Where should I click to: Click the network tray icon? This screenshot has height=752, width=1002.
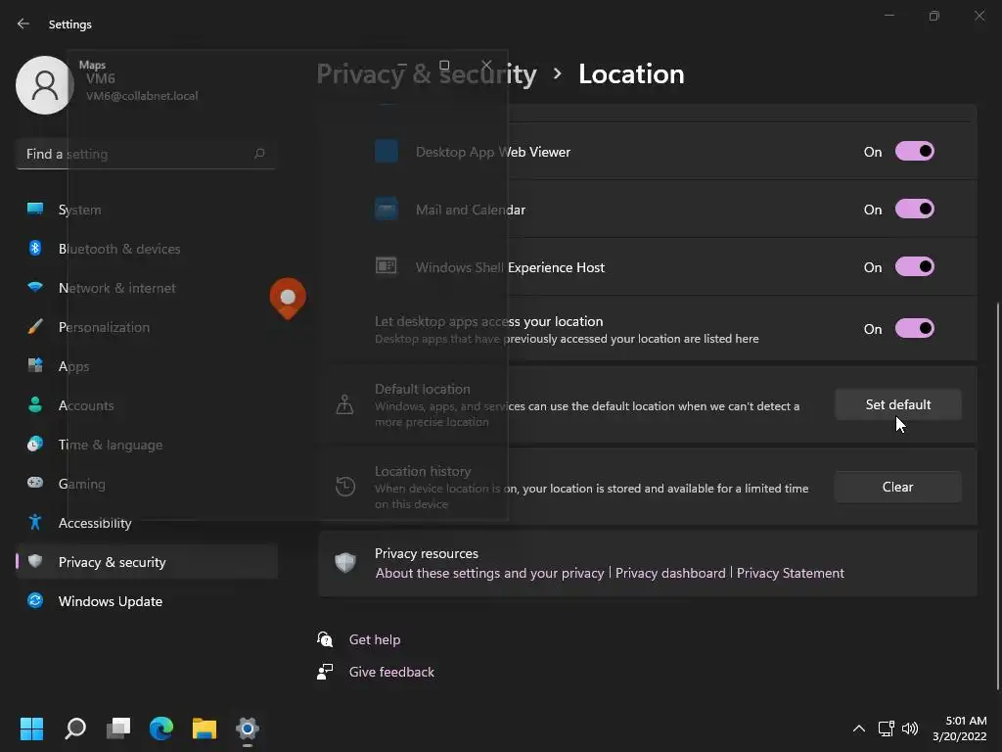(x=886, y=728)
